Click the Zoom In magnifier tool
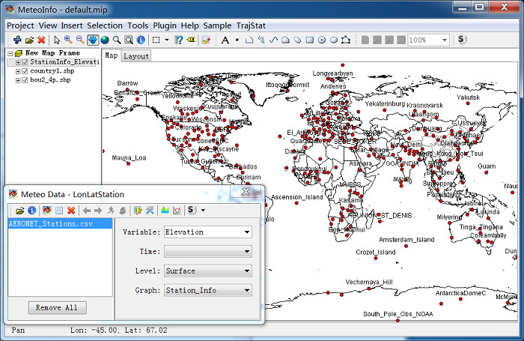This screenshot has height=341, width=524. [x=68, y=40]
